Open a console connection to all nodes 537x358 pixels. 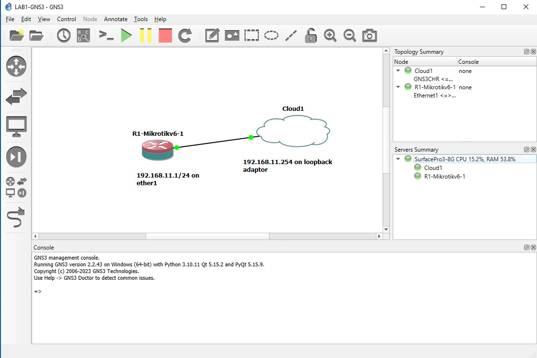[x=106, y=35]
